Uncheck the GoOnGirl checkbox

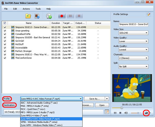click(x=5, y=41)
